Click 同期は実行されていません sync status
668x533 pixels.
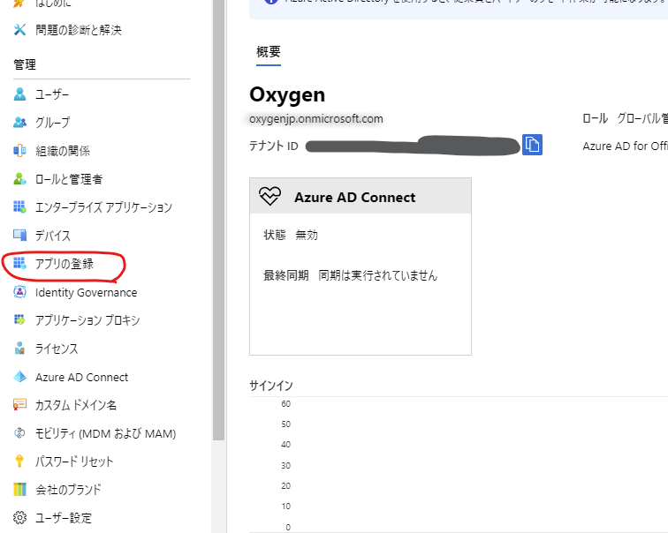(378, 275)
